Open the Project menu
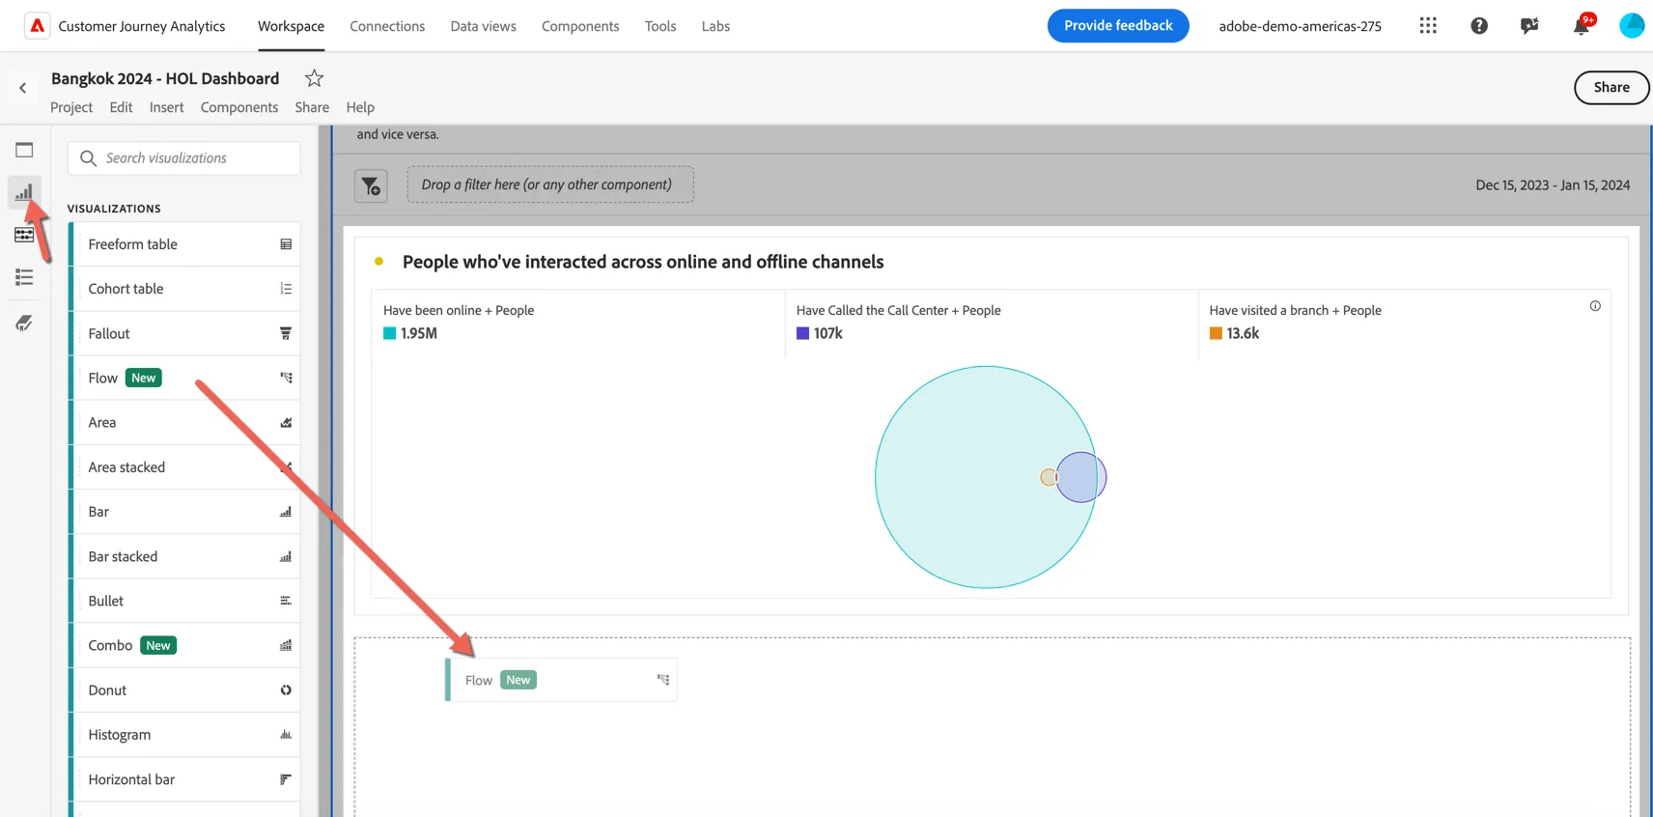Image resolution: width=1653 pixels, height=817 pixels. click(x=71, y=107)
